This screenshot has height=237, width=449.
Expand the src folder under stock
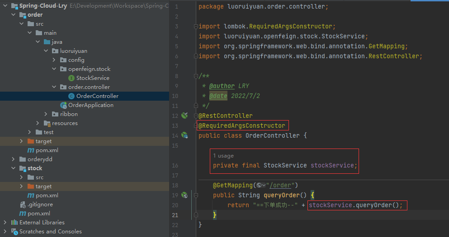(x=21, y=177)
